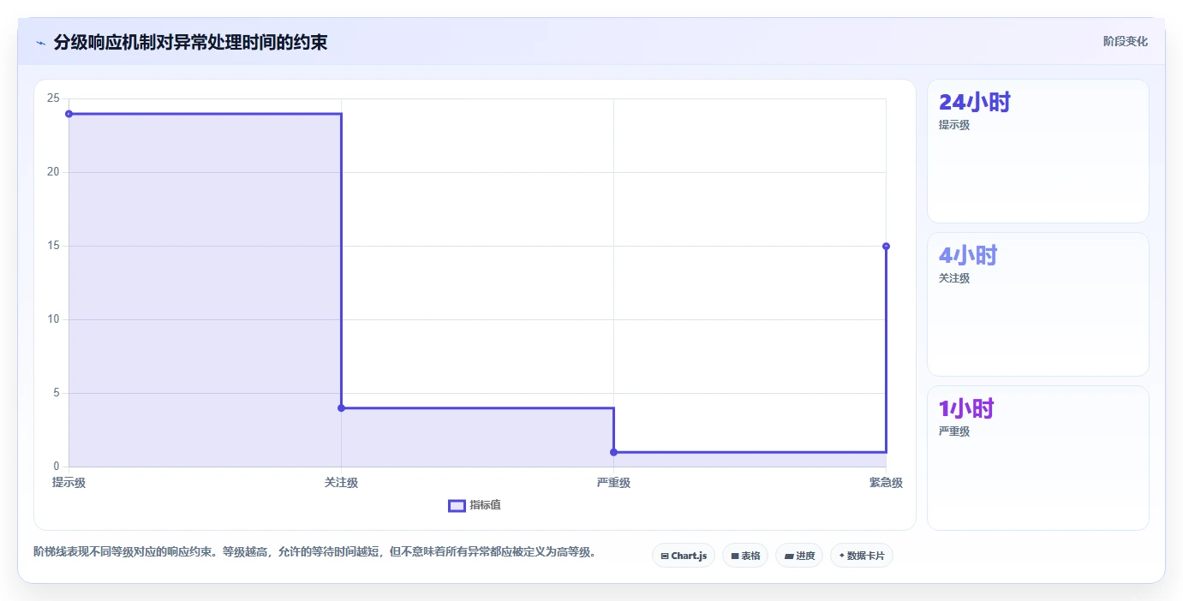This screenshot has width=1183, height=601.
Task: Click the 1小时 value text
Action: click(966, 409)
